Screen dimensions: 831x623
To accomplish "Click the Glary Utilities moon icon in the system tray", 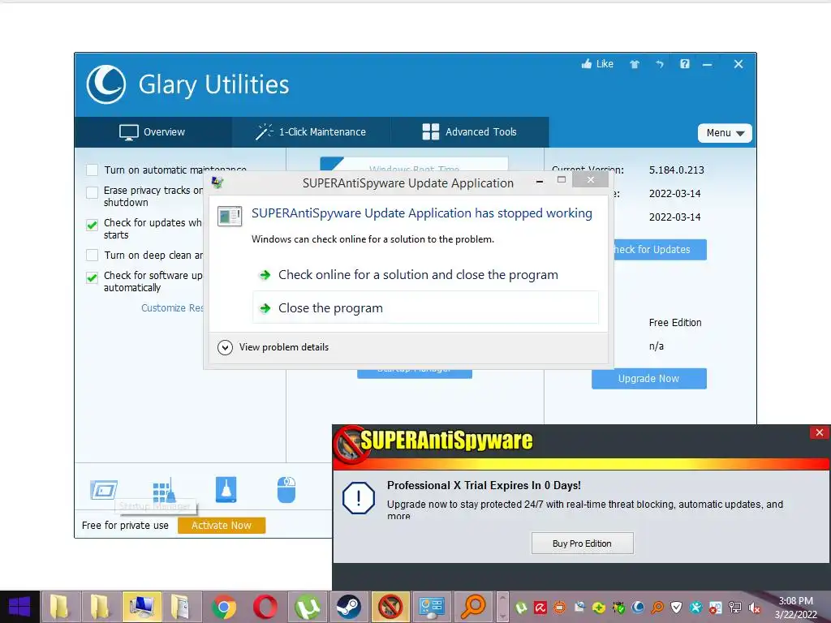I will 638,608.
